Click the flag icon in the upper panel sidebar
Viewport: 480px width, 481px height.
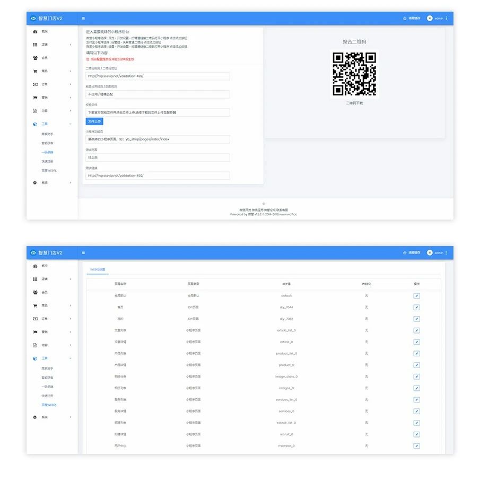click(35, 98)
